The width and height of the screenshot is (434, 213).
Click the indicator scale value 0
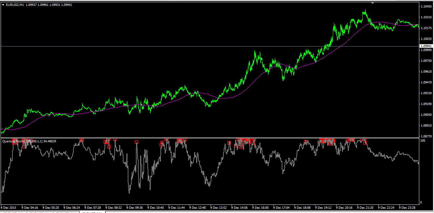point(421,203)
